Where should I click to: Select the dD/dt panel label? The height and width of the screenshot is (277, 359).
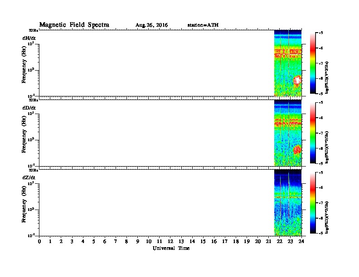coord(29,108)
